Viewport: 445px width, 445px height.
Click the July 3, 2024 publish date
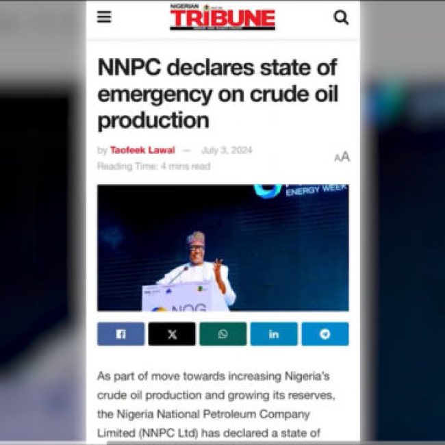[227, 150]
